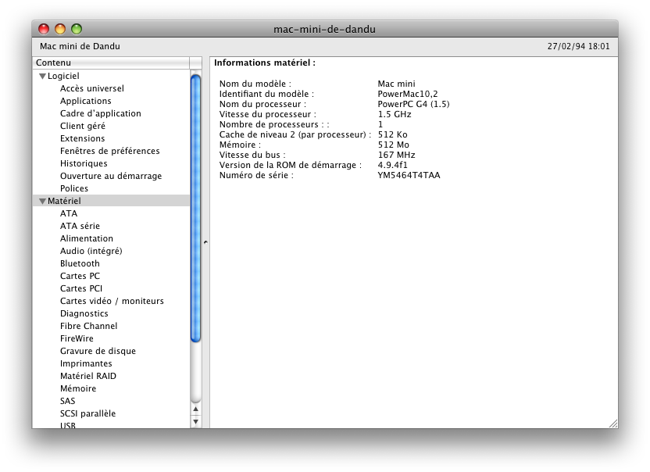Viewport: 650px width, 472px height.
Task: Show Alimentation information
Action: coord(86,238)
